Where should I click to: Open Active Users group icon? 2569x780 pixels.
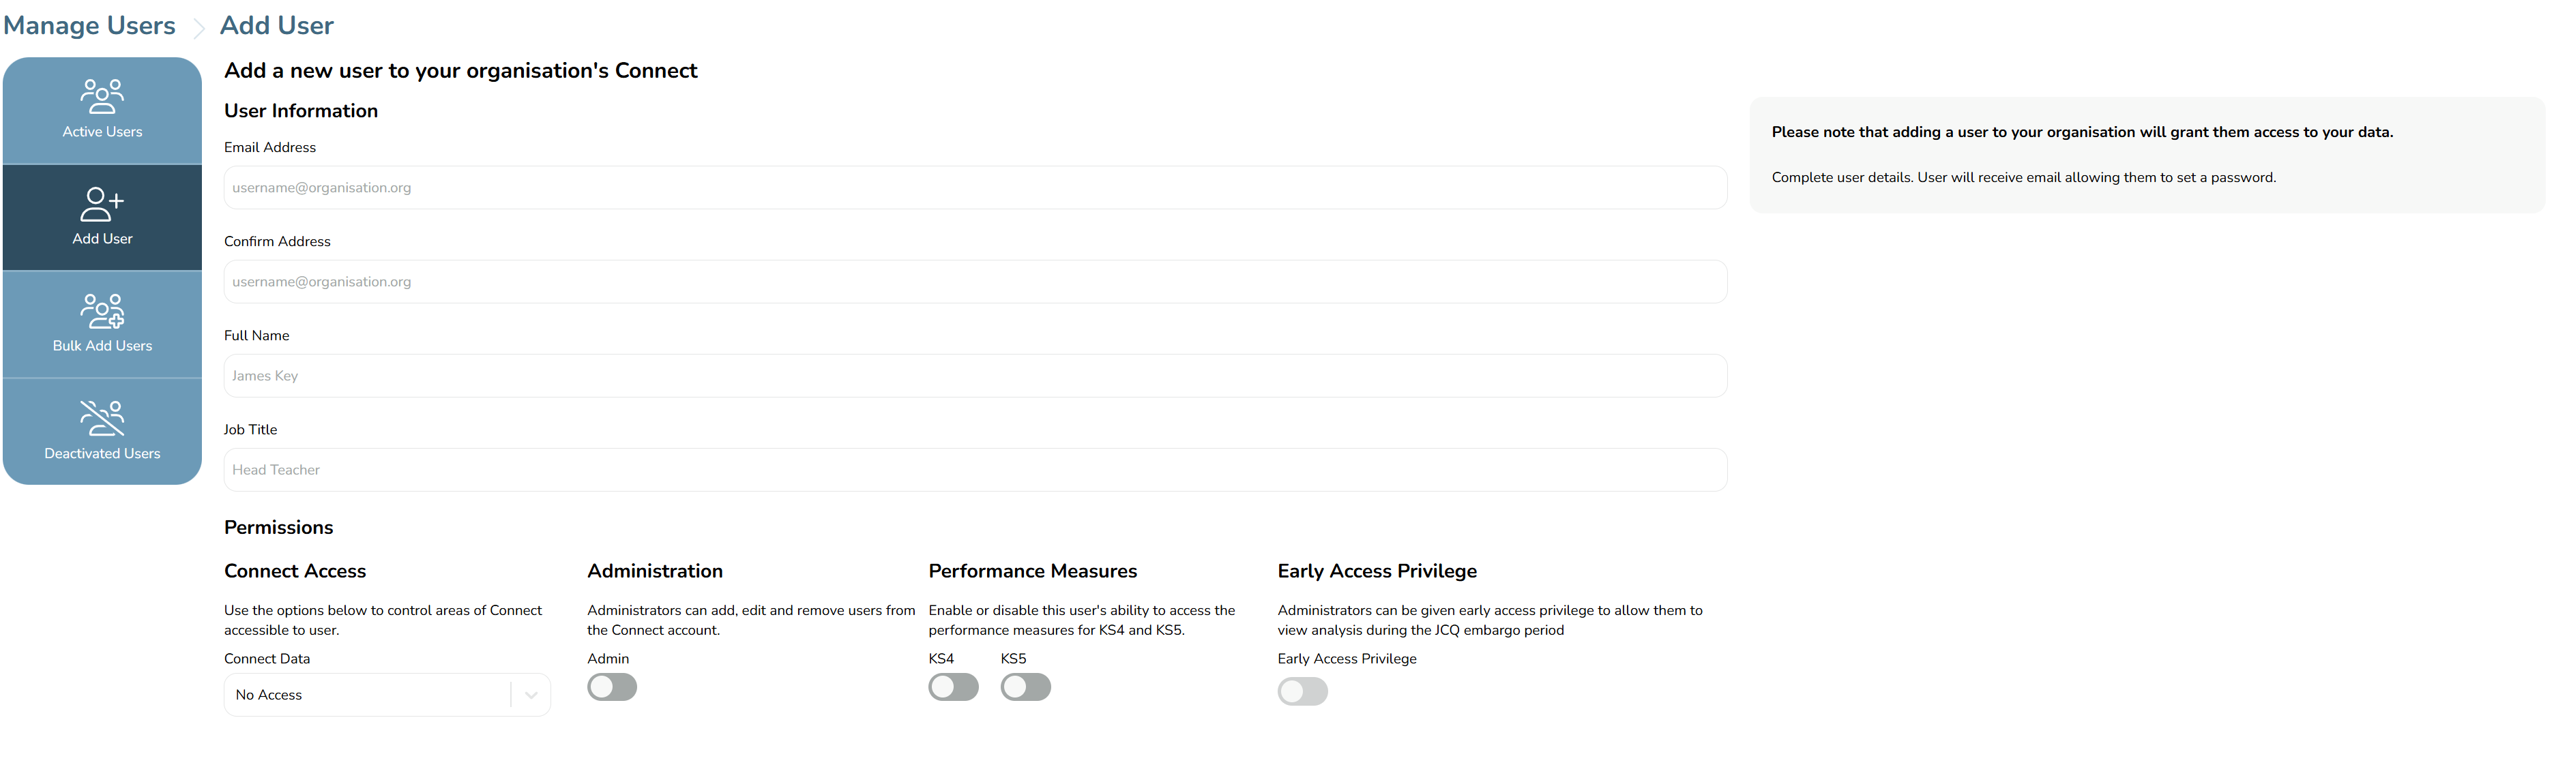[102, 97]
